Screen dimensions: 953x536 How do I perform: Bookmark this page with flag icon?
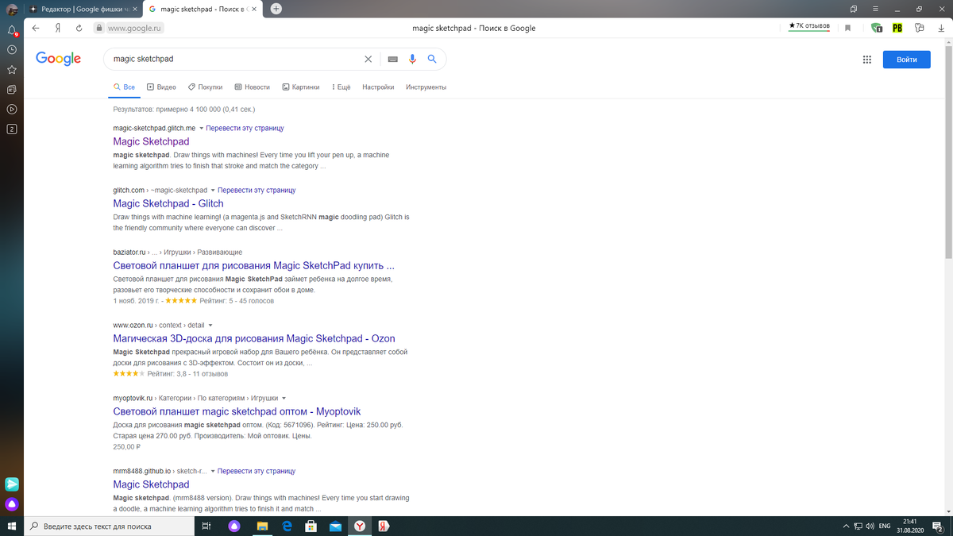point(847,28)
